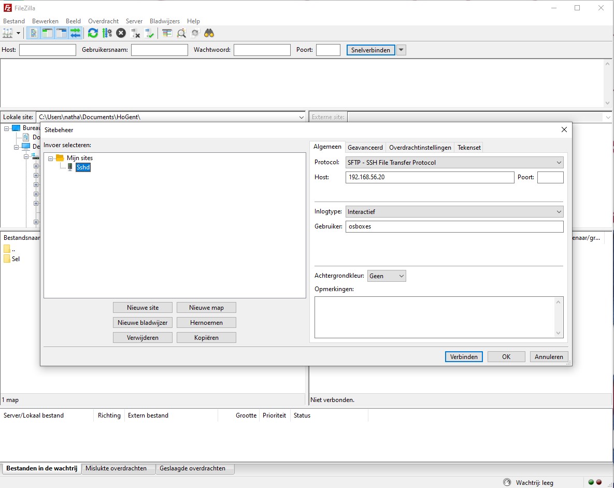The image size is (614, 488).
Task: Click the Gebruikersnaam input field
Action: point(160,50)
